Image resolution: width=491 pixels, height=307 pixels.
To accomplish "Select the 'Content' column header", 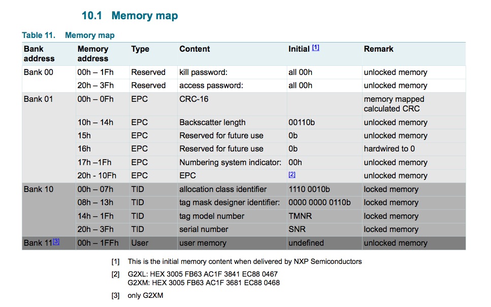I will click(x=194, y=49).
